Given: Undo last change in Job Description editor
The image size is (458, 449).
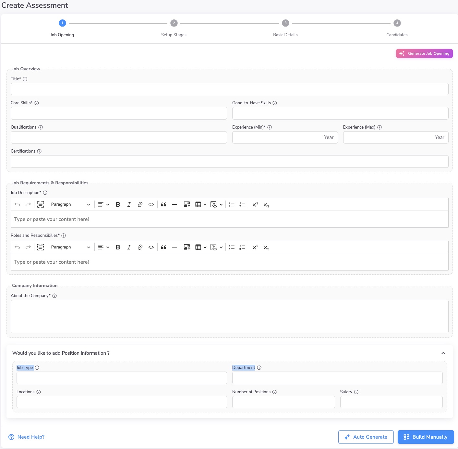Looking at the screenshot, I should [x=17, y=204].
